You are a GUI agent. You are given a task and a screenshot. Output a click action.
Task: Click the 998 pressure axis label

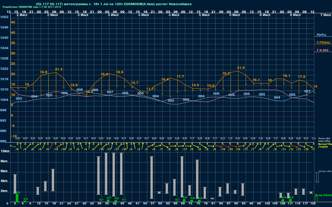tap(3, 110)
